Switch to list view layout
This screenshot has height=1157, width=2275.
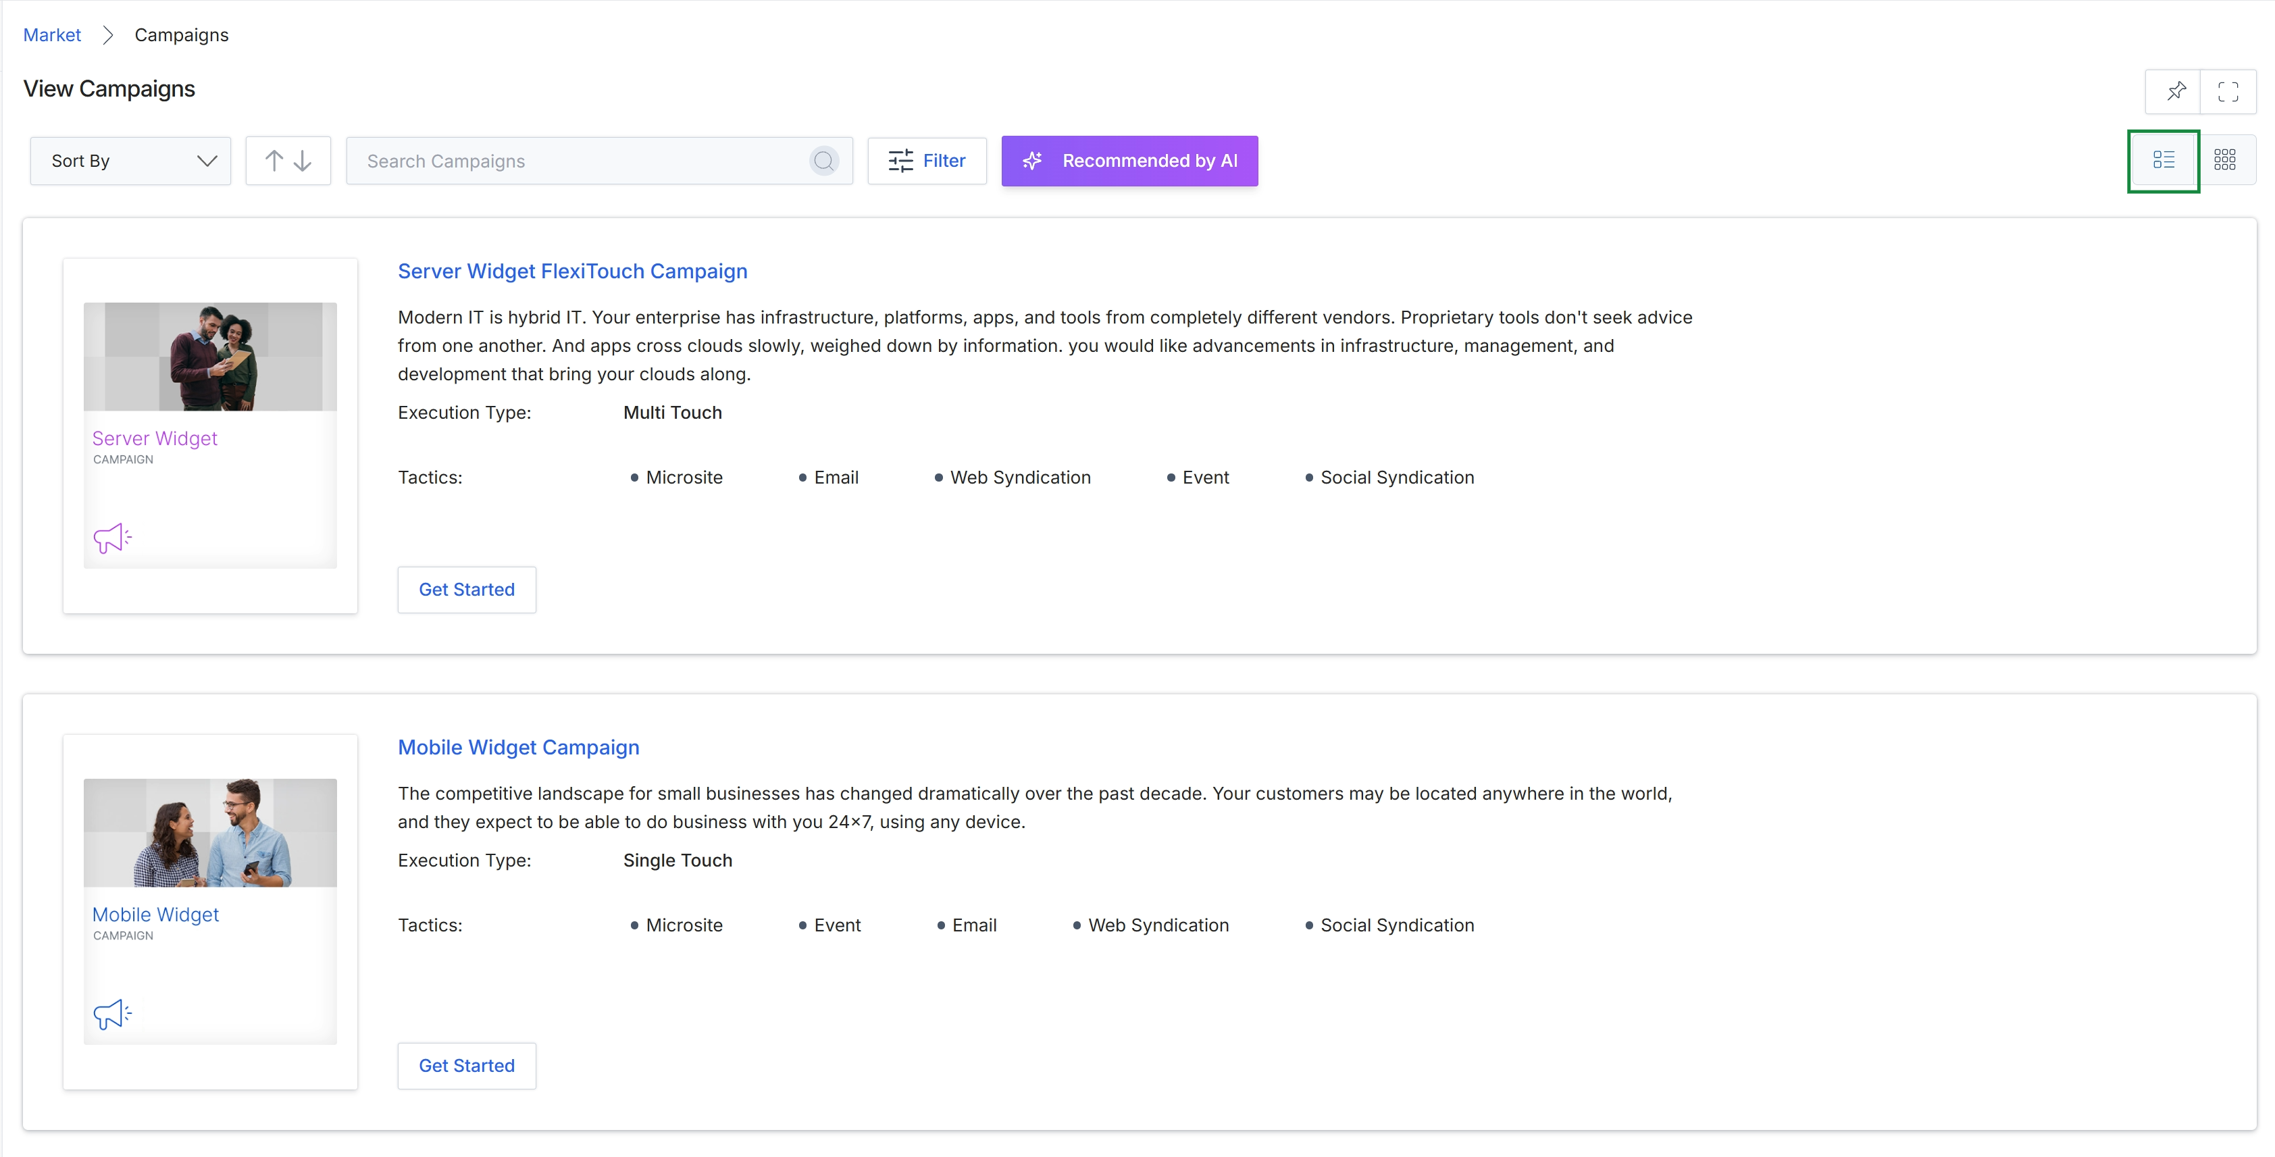pyautogui.click(x=2163, y=160)
